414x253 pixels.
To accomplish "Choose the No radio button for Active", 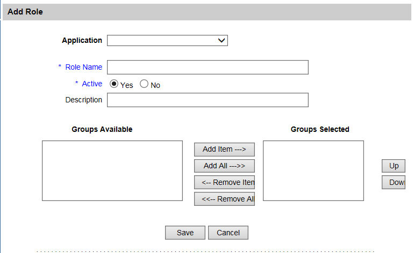I will tap(144, 84).
